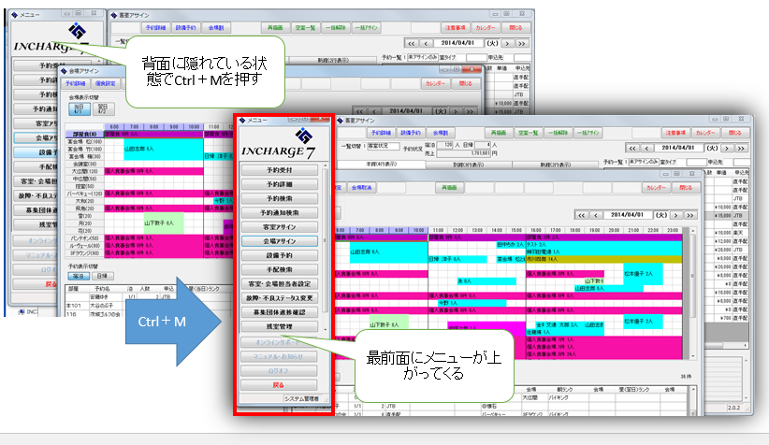Open 予約検索 in the front menu window
769x445 pixels.
point(279,198)
